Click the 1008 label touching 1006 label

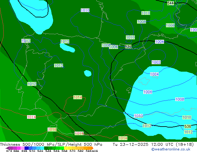[106, 45]
